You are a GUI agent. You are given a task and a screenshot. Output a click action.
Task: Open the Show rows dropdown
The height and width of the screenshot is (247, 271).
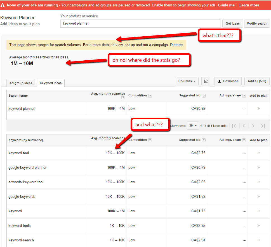pos(193,126)
